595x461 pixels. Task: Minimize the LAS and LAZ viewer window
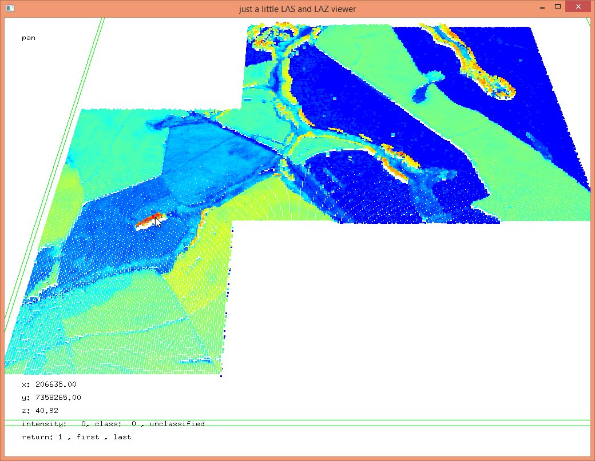tap(541, 7)
